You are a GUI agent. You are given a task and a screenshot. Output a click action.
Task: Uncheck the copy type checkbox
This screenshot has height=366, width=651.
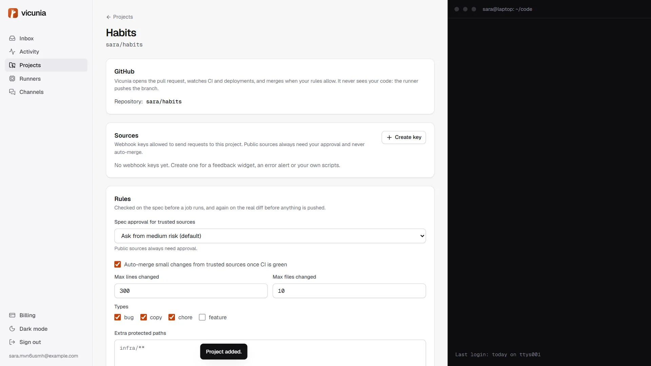click(x=144, y=317)
